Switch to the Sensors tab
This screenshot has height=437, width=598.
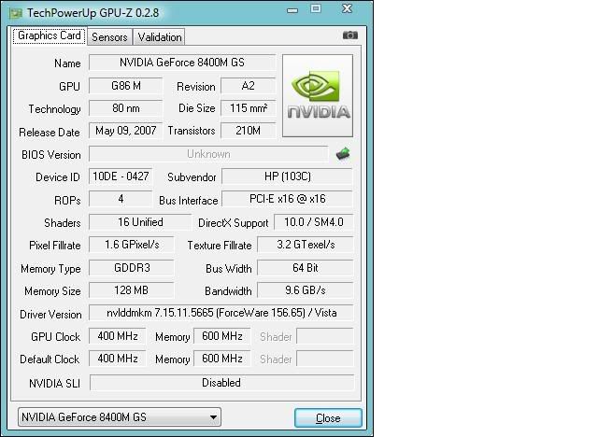(x=109, y=37)
